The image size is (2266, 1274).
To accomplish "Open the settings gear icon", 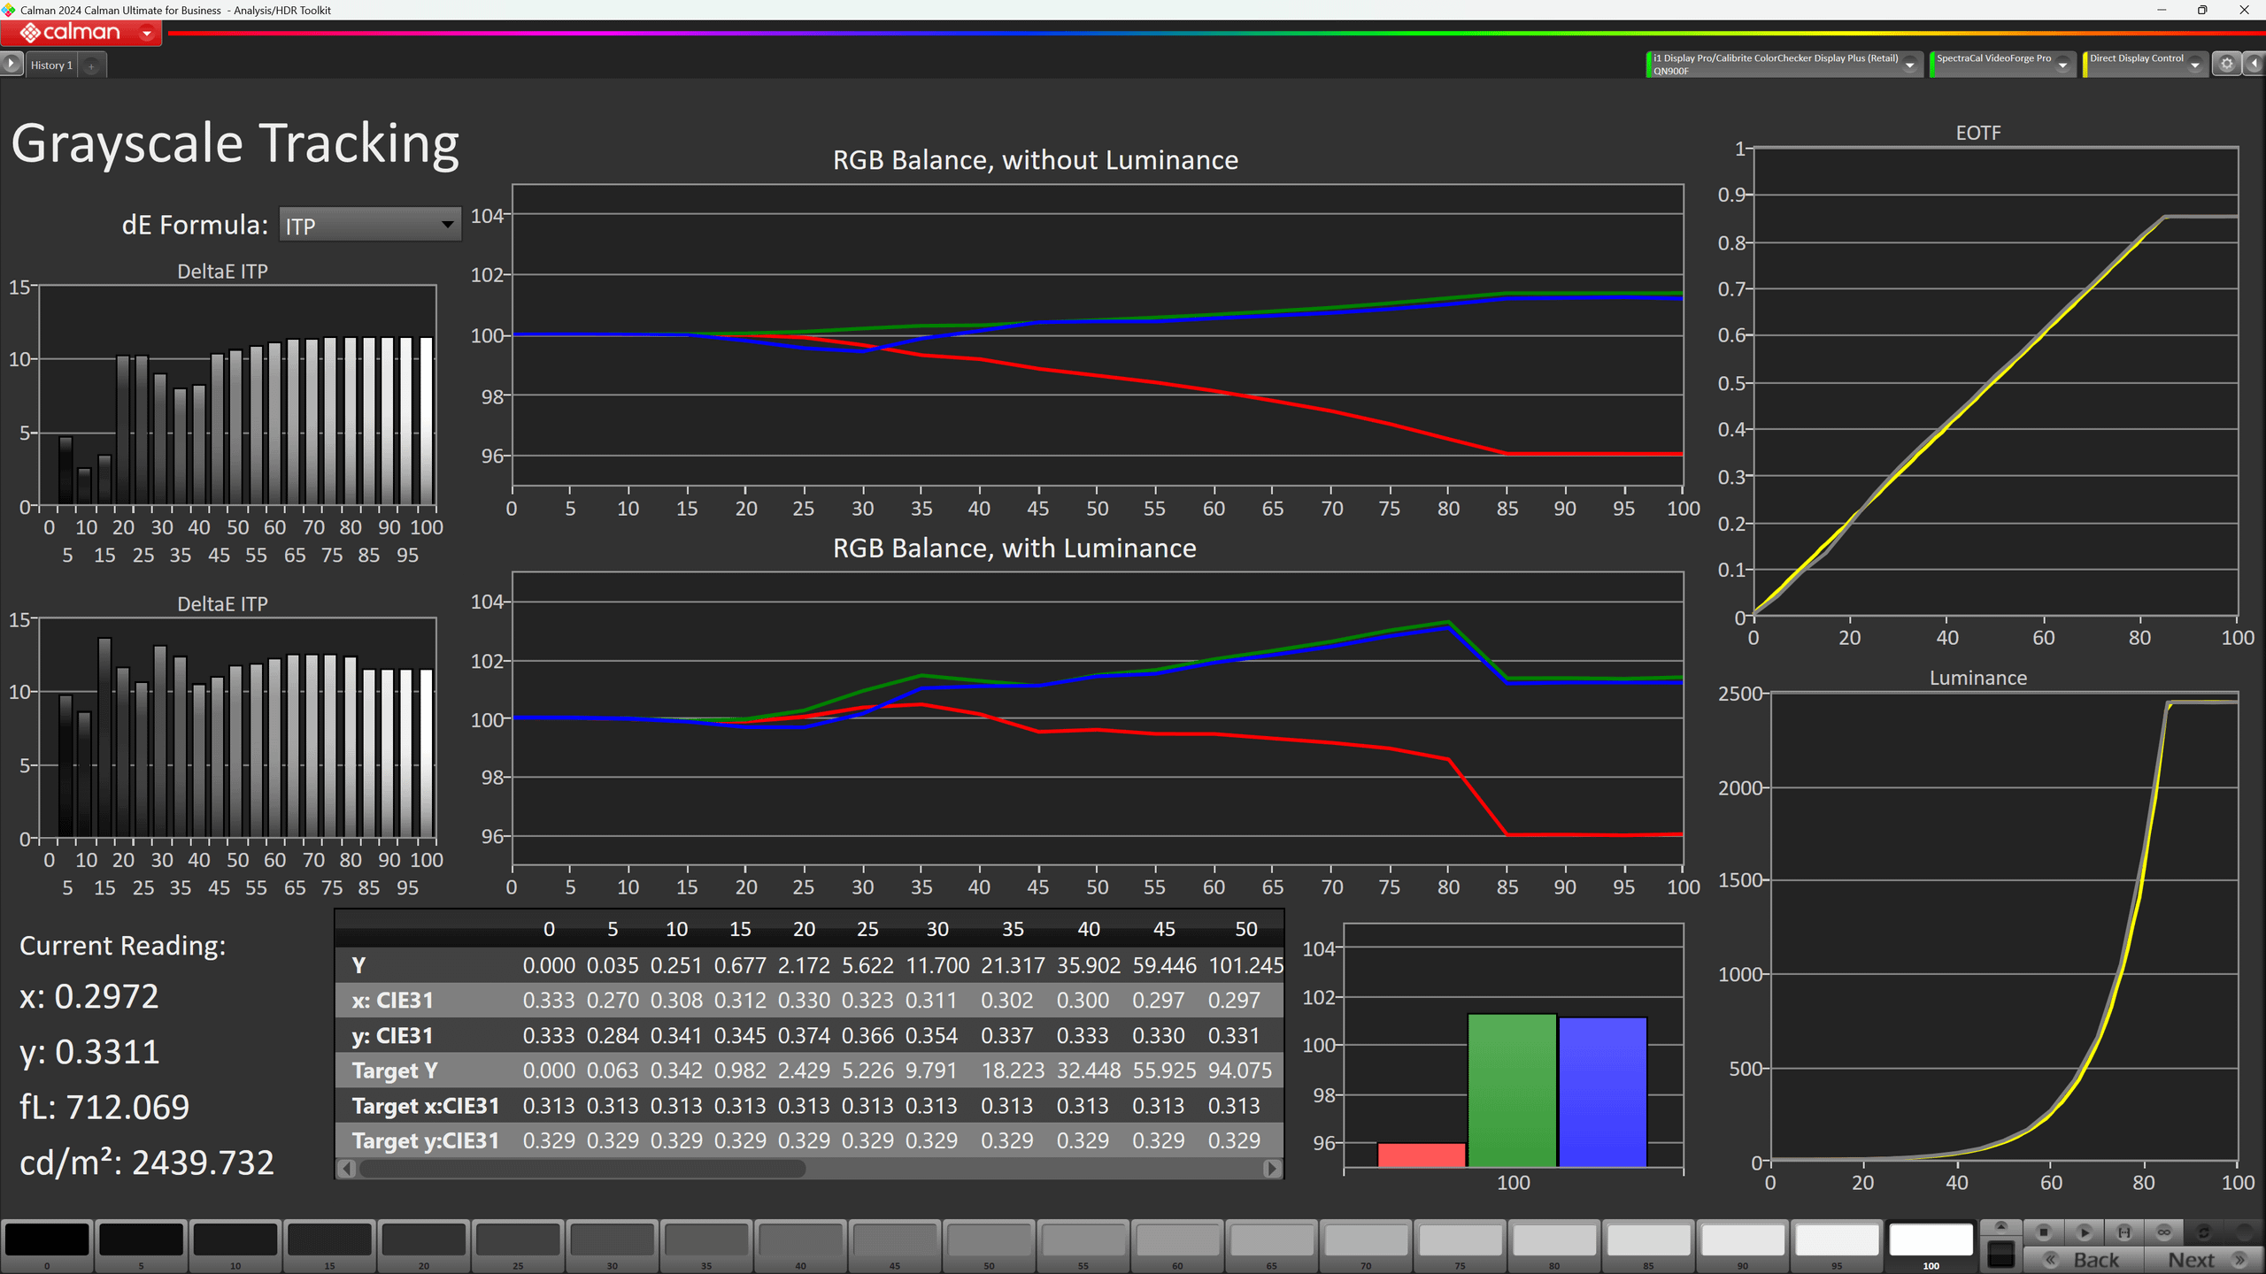I will click(x=2226, y=64).
